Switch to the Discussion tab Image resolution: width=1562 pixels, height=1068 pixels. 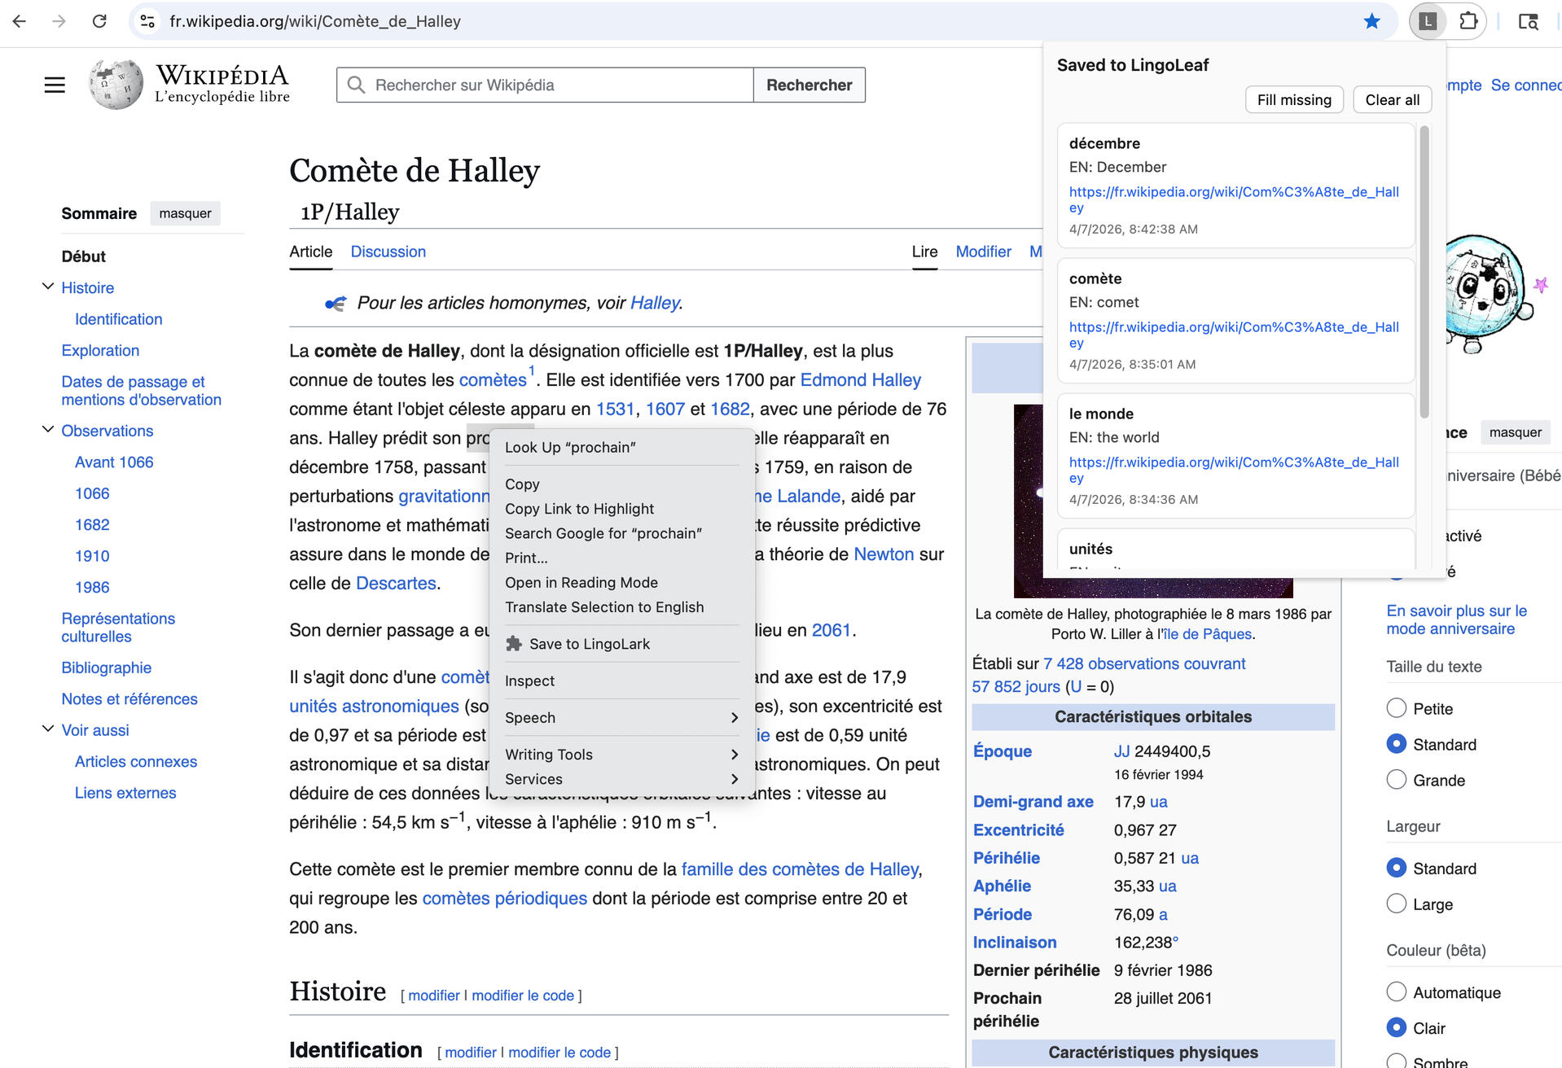pos(388,252)
